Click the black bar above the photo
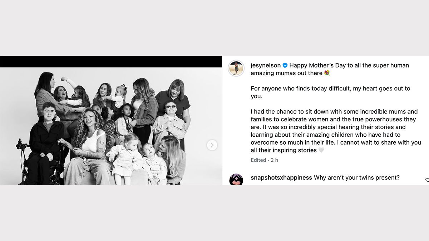429x241 pixels. [111, 61]
